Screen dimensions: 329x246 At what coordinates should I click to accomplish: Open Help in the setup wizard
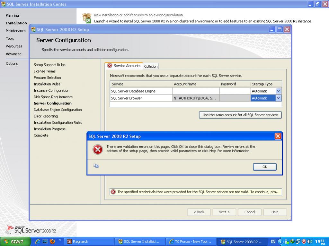(275, 212)
